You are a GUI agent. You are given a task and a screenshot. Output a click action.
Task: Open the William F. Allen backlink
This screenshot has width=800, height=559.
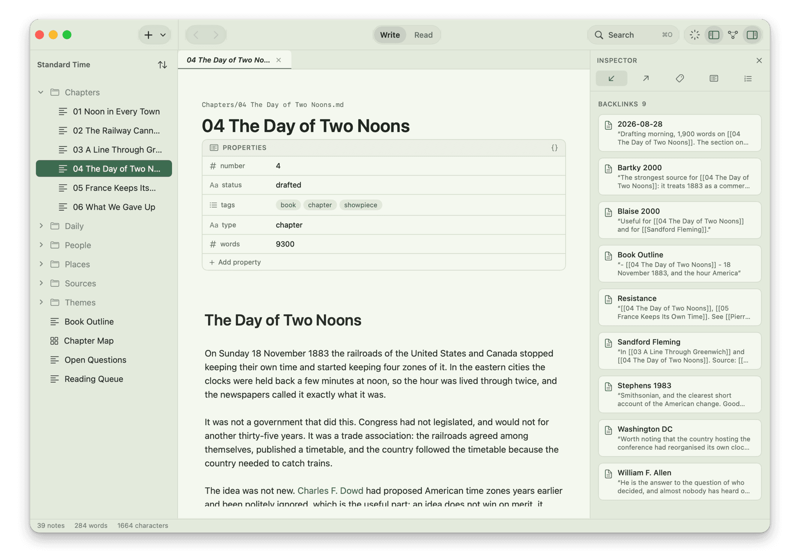[679, 481]
